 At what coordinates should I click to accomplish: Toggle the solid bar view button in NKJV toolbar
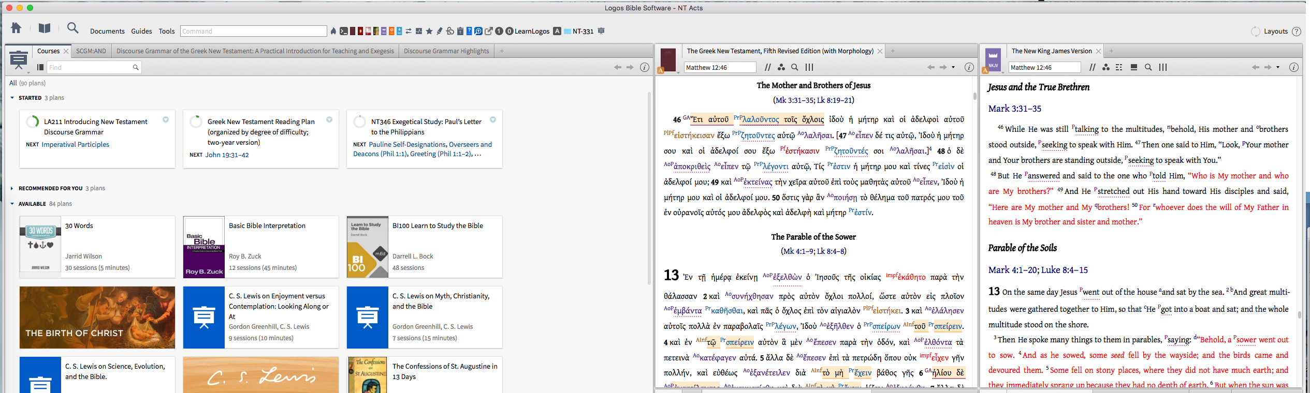[x=1134, y=67]
